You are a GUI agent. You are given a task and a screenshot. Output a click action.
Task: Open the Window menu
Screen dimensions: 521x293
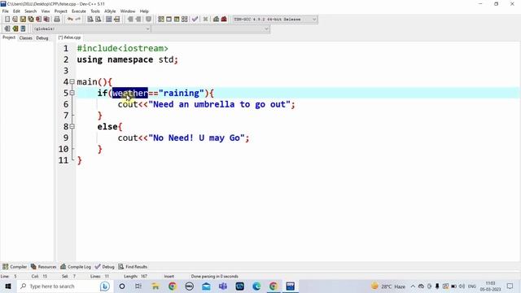click(128, 11)
